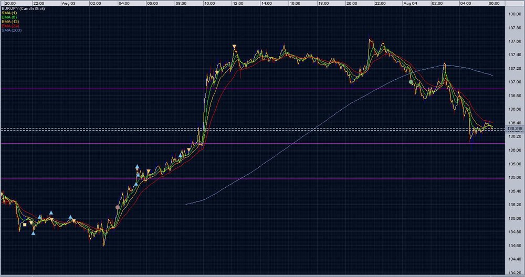
Task: Click the Aug 03 date label
Action: click(x=69, y=3)
